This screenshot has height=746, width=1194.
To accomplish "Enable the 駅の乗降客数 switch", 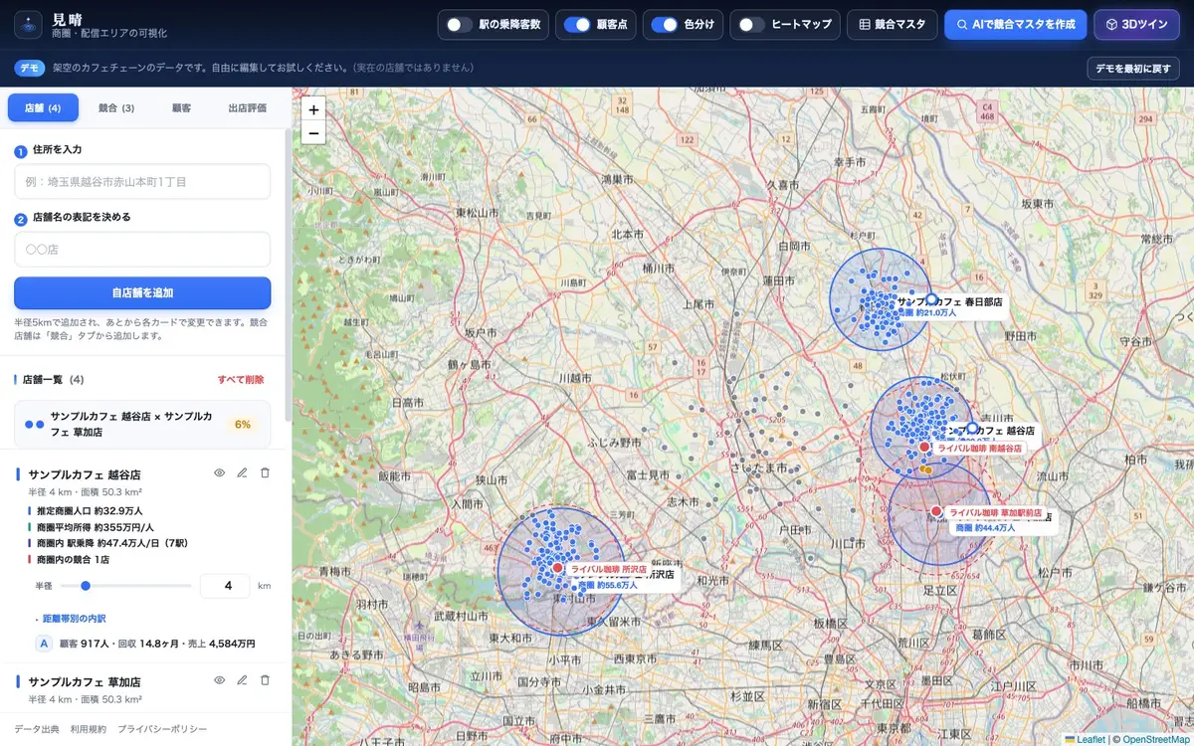I will pyautogui.click(x=459, y=25).
